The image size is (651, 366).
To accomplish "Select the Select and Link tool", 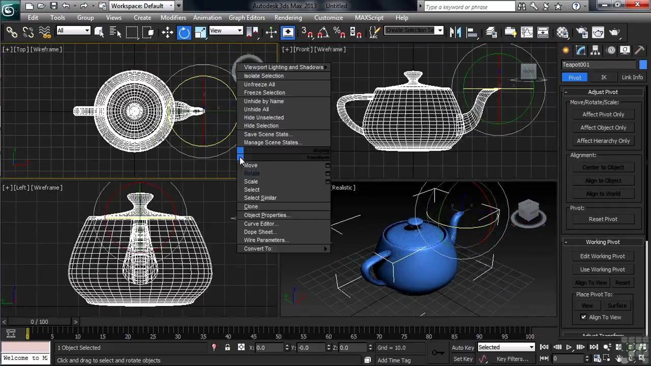I will (x=12, y=32).
